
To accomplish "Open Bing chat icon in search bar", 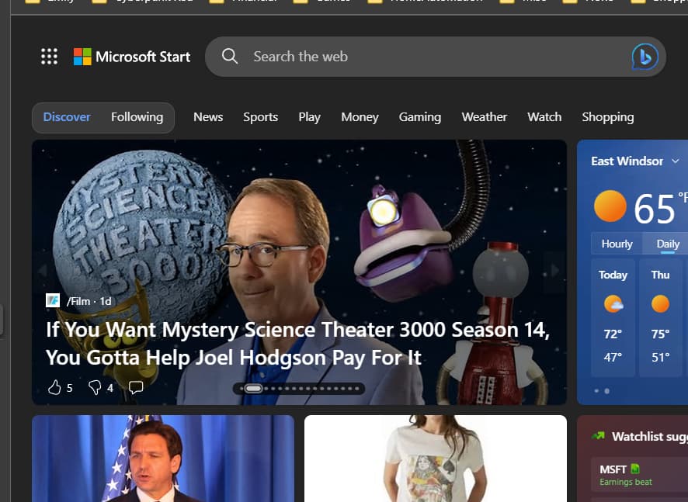I will pos(645,57).
